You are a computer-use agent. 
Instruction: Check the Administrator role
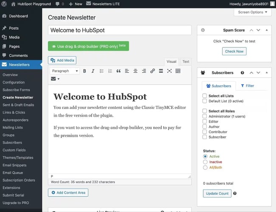click(x=205, y=116)
